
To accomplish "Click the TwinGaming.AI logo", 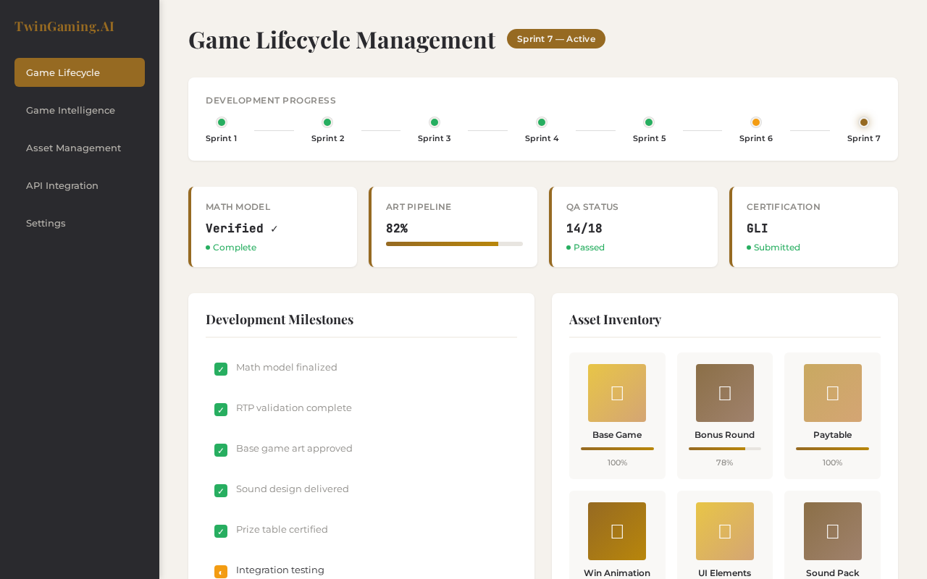I will [x=64, y=25].
